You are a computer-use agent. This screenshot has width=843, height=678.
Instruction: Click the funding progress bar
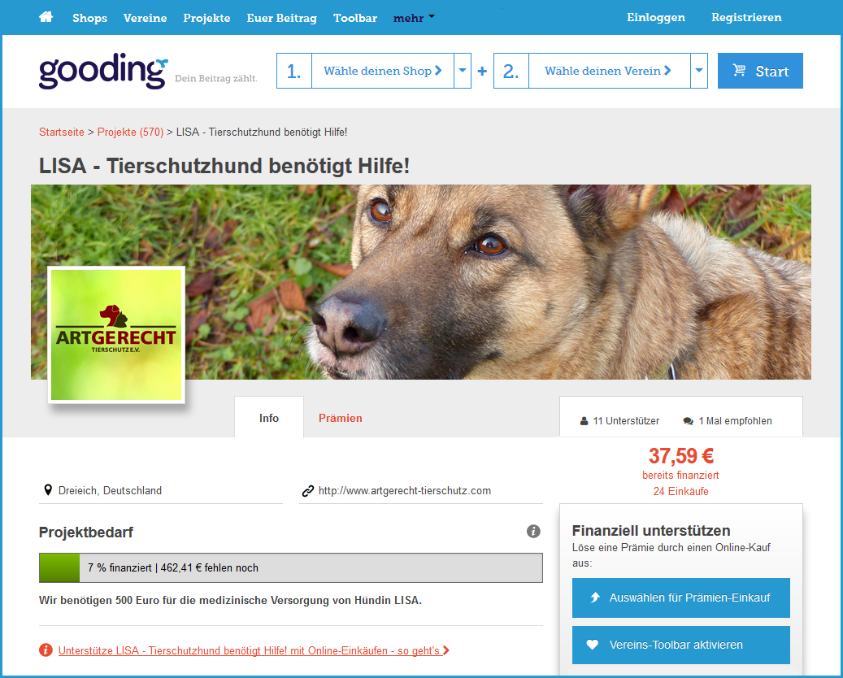coord(291,567)
